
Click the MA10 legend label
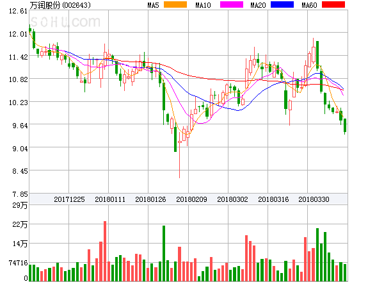[x=203, y=5]
